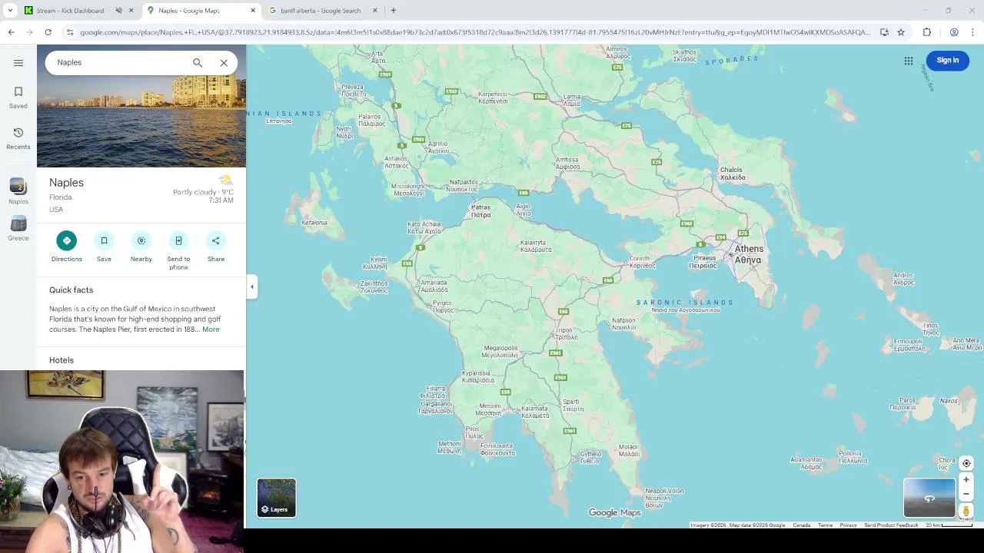Open the Google Maps hamburger menu
This screenshot has height=553, width=984.
click(x=18, y=63)
